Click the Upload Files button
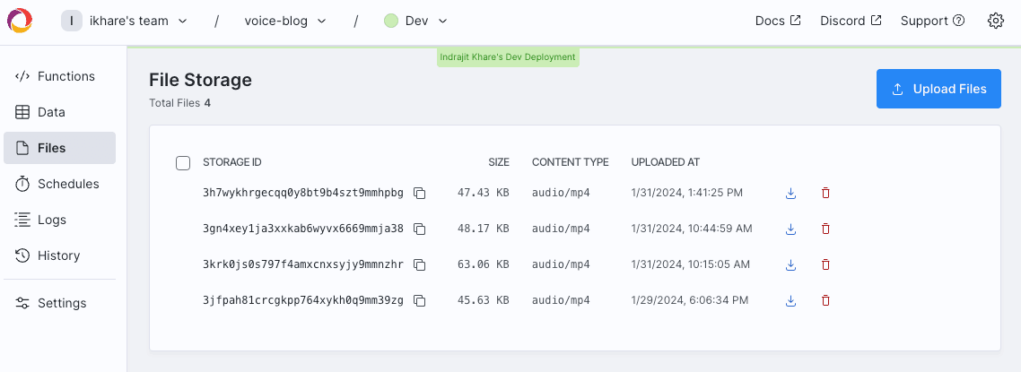The image size is (1021, 372). click(938, 89)
